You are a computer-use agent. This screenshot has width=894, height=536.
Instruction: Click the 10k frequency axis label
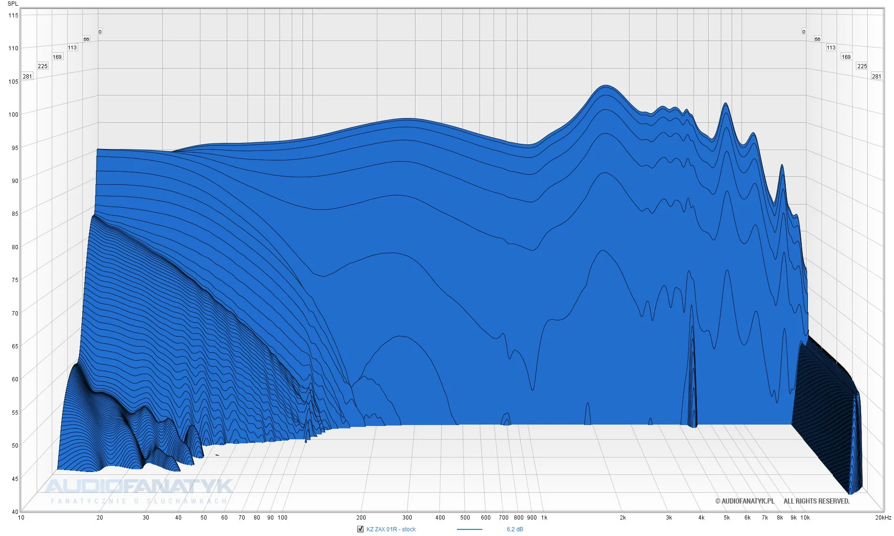[805, 518]
